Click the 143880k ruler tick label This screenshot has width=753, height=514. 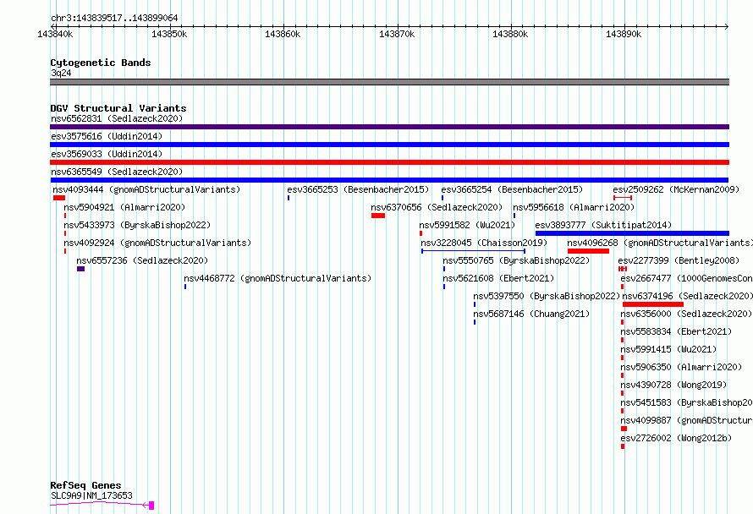tap(510, 34)
